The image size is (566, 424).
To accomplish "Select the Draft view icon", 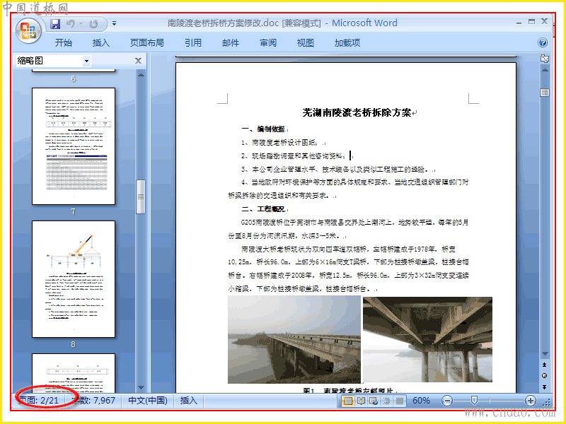I will tap(400, 401).
